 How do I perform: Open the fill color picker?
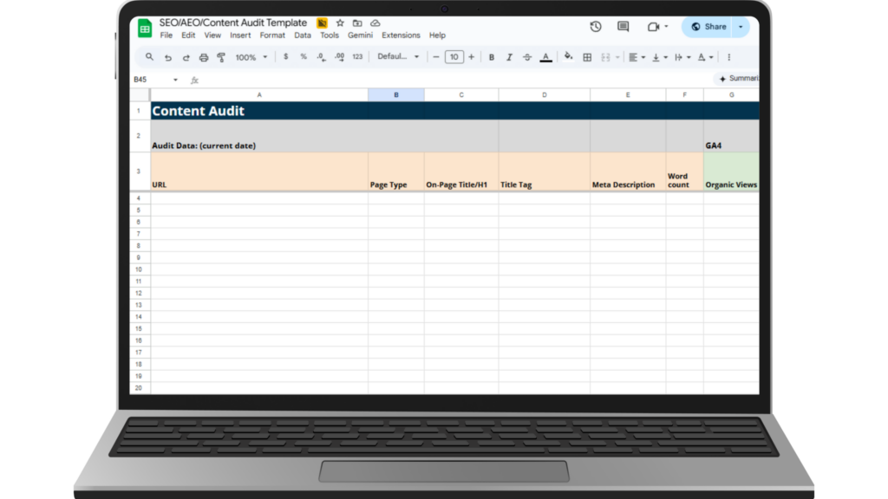coord(568,57)
